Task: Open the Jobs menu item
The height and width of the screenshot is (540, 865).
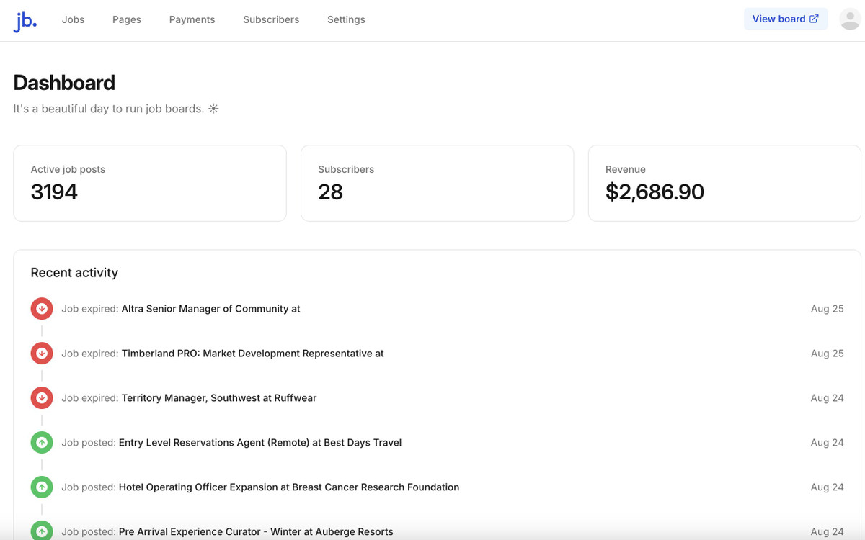Action: (x=73, y=19)
